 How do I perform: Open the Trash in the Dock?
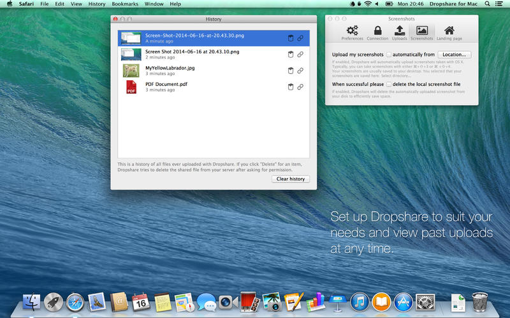pos(480,302)
